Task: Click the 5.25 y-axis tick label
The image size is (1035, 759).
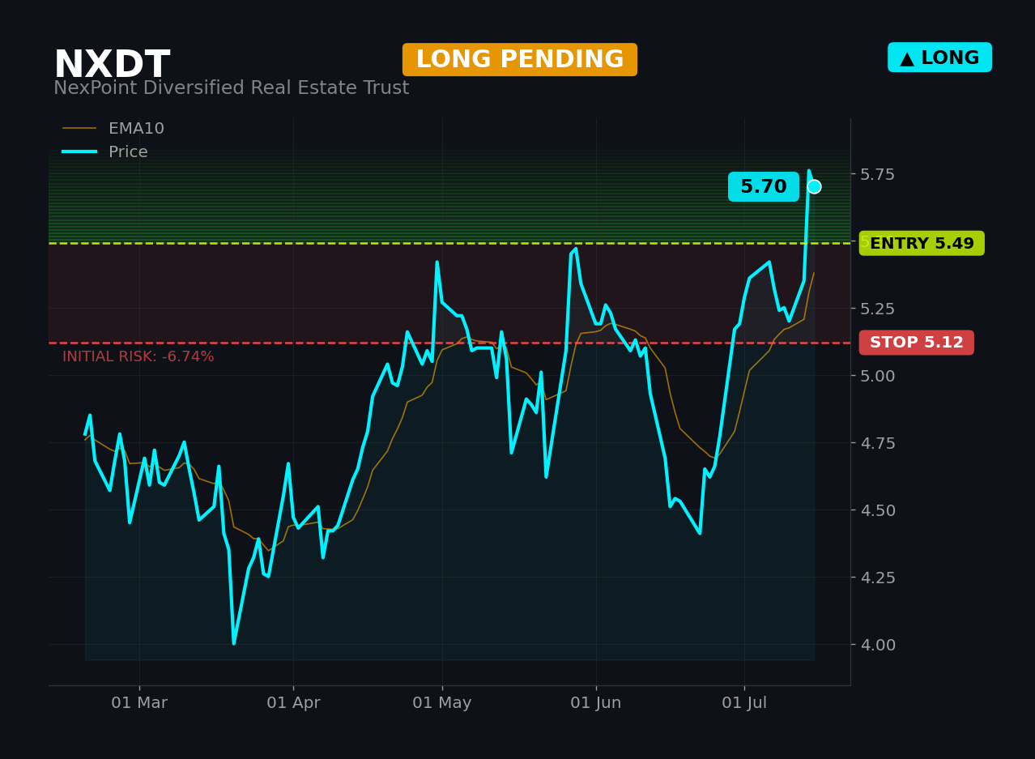Action: coord(878,309)
